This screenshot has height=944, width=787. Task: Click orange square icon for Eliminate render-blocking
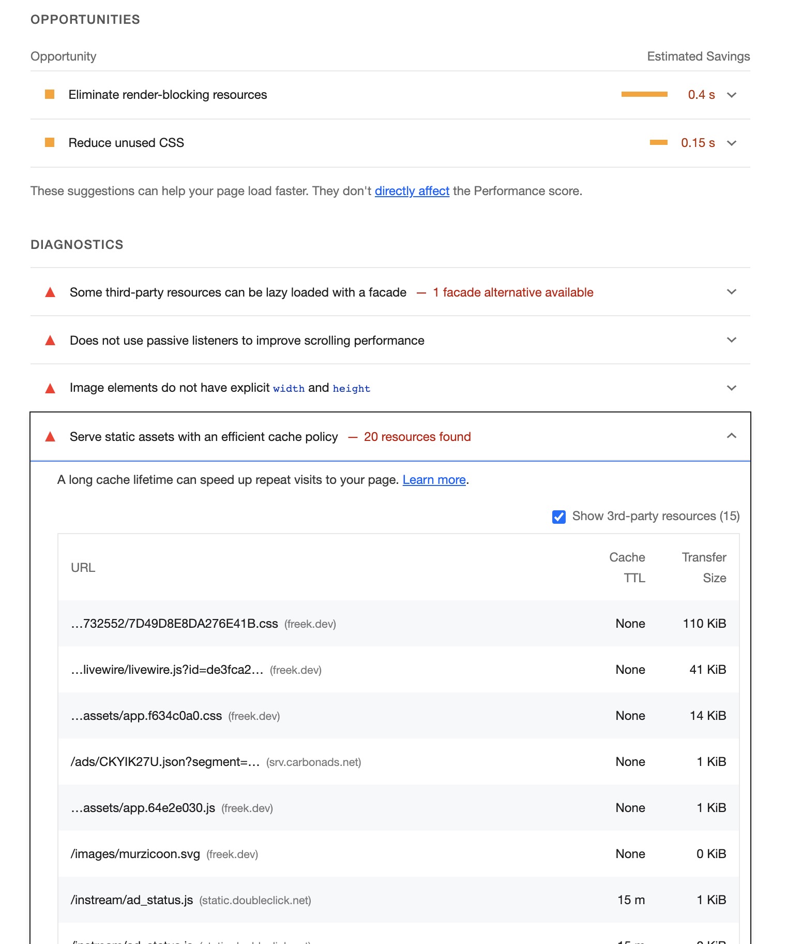coord(50,94)
